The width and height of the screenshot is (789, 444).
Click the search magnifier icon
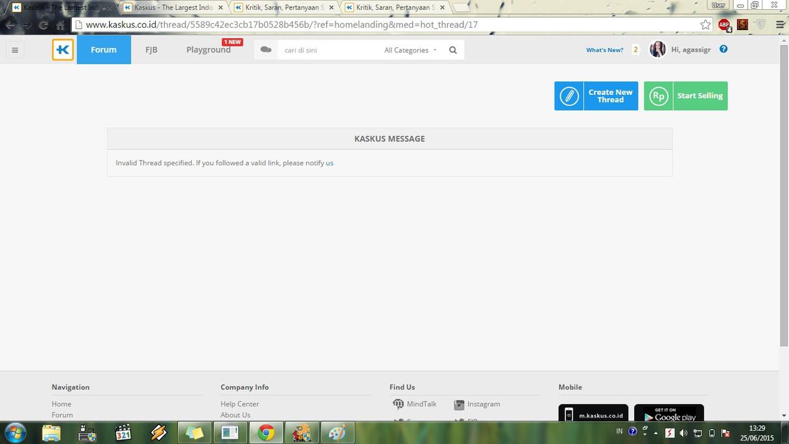click(453, 50)
